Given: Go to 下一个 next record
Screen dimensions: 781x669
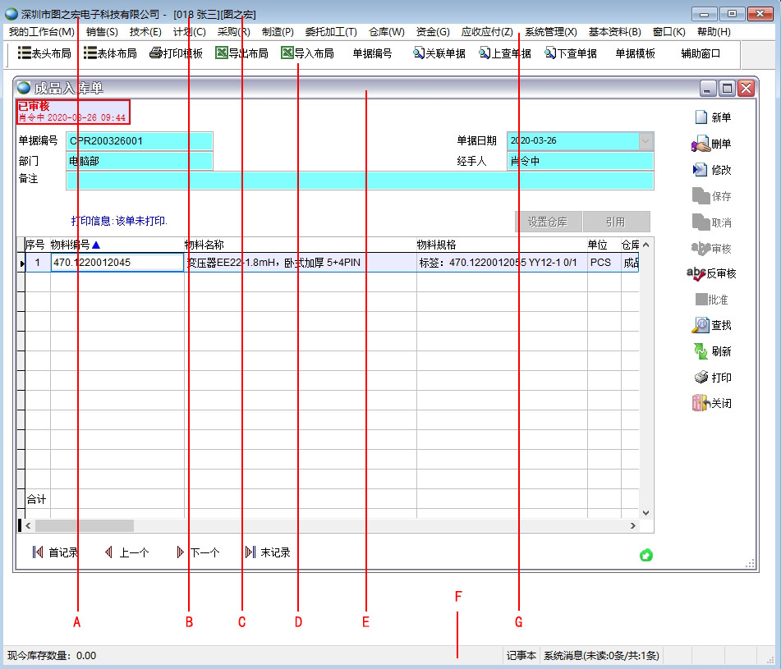Looking at the screenshot, I should coord(198,552).
